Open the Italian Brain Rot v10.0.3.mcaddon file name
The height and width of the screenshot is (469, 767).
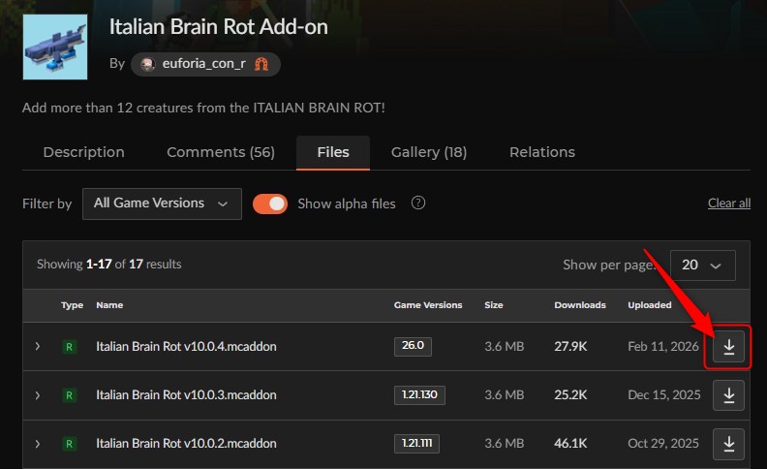(x=186, y=395)
